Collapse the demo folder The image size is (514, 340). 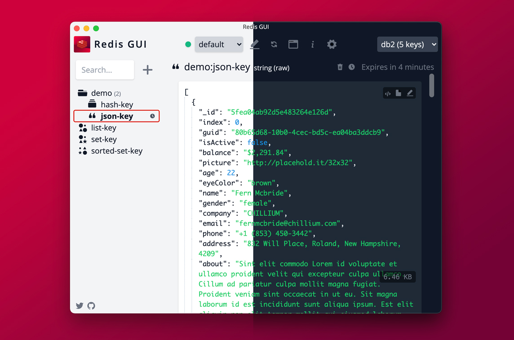99,93
